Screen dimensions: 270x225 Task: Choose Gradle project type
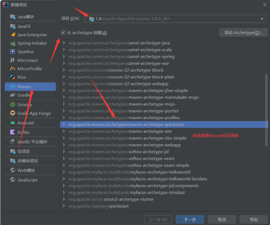tap(30, 95)
